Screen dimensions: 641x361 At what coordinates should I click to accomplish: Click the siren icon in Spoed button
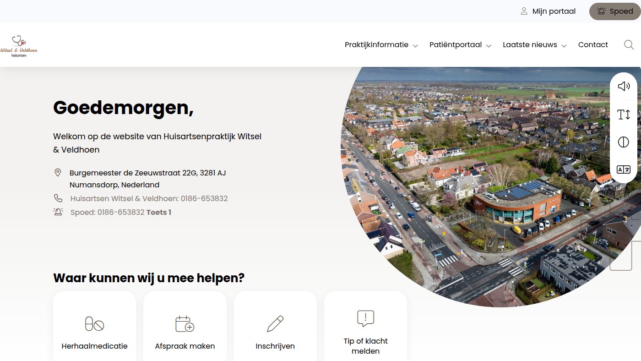point(601,11)
